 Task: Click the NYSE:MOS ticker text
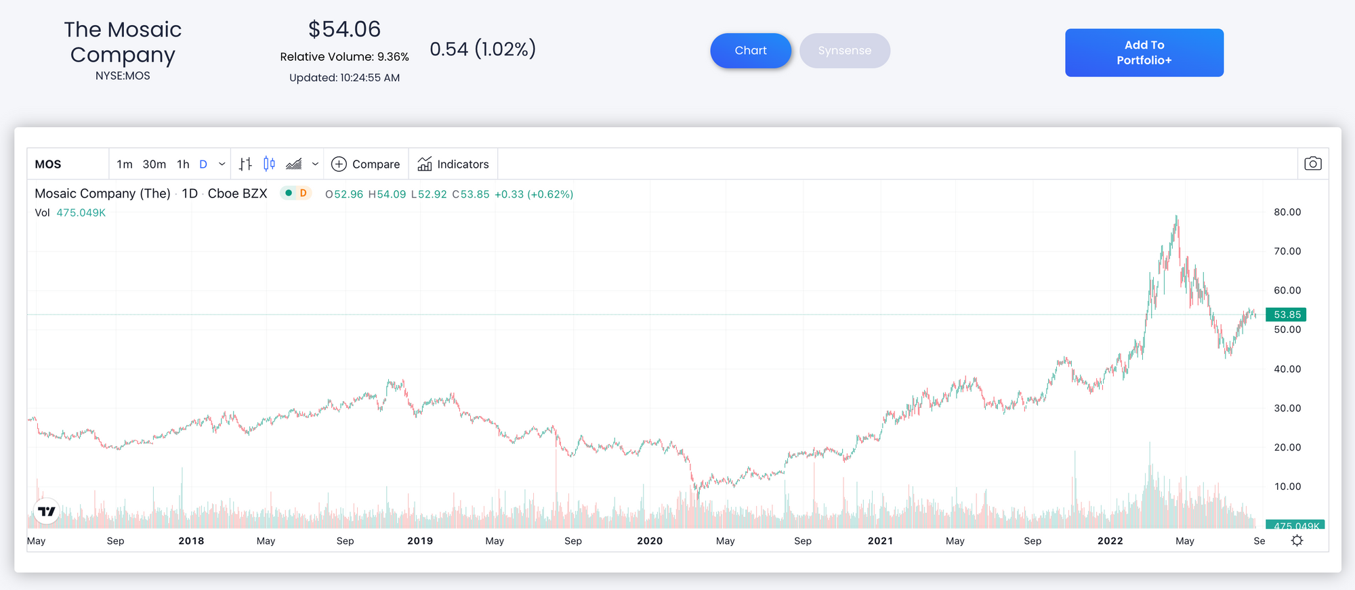click(x=123, y=76)
